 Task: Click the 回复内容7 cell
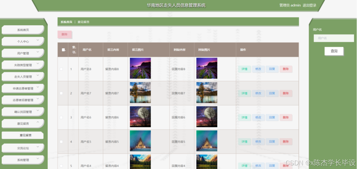tap(182, 93)
